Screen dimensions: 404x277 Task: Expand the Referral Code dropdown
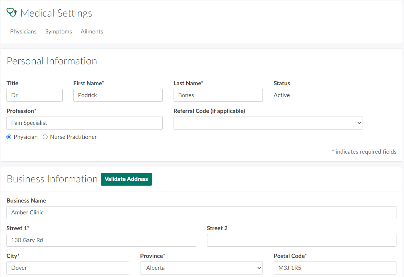click(x=268, y=123)
